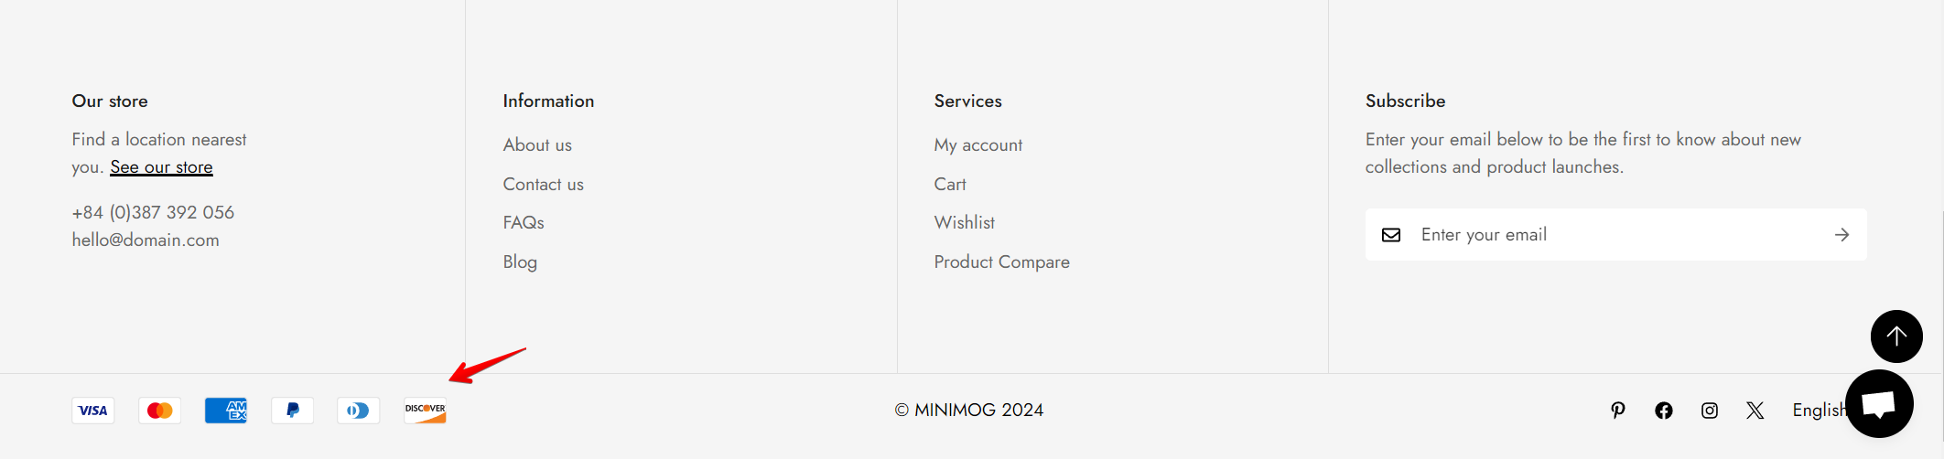Click the Diners Club payment icon

pyautogui.click(x=359, y=411)
